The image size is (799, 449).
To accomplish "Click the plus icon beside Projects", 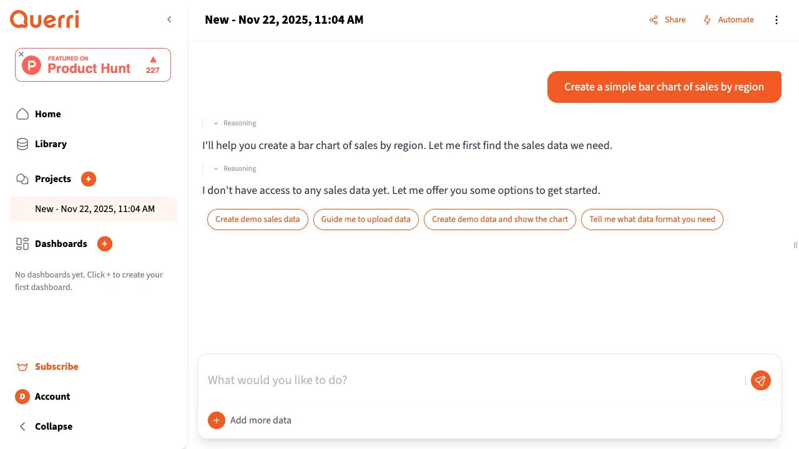I will pos(89,179).
